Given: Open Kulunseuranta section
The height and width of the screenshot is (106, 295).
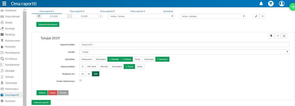Looking at the screenshot, I should pyautogui.click(x=12, y=41).
